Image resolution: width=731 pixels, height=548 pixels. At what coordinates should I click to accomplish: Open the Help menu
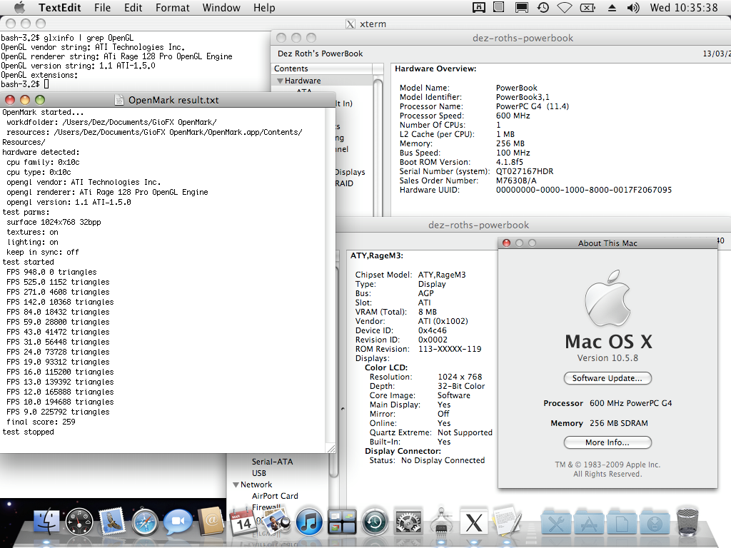264,7
